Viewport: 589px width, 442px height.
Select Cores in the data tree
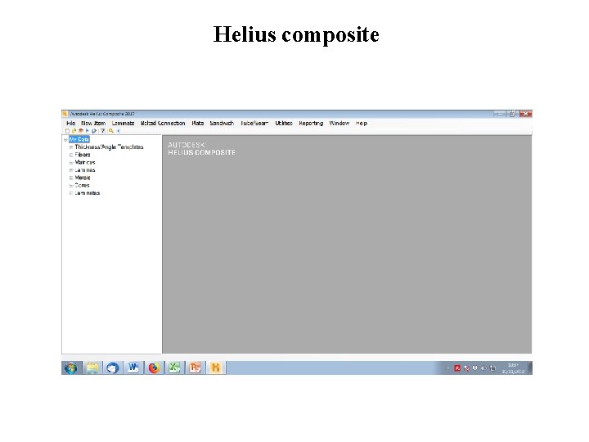[82, 185]
